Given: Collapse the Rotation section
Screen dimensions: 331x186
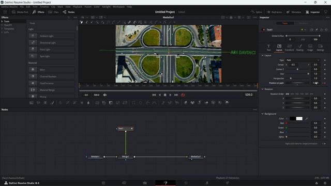Looking at the screenshot, I should pos(262,89).
